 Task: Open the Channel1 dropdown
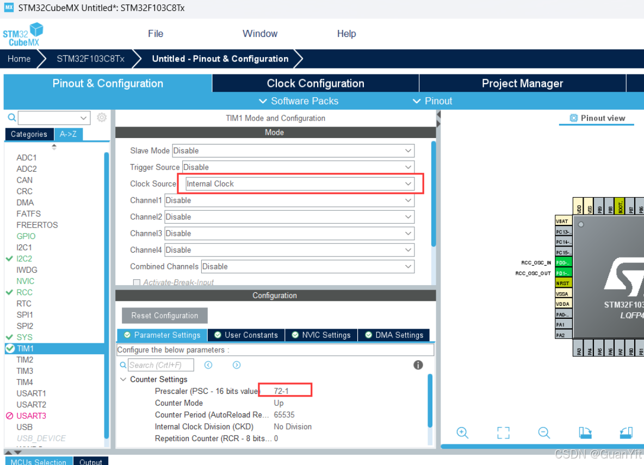click(x=289, y=200)
